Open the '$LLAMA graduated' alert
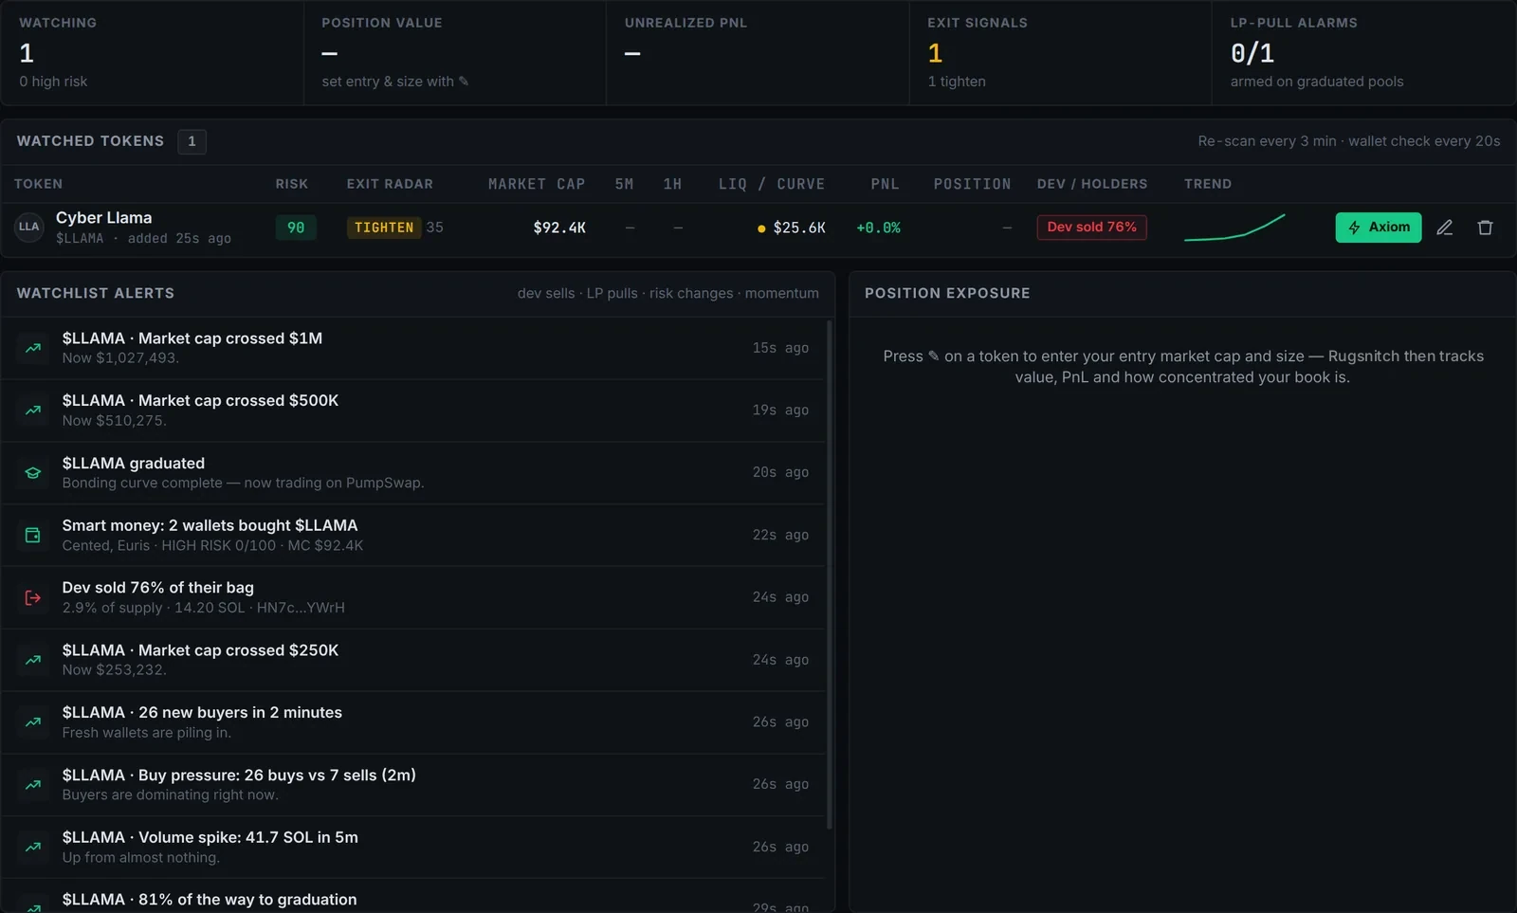Viewport: 1517px width, 913px height. tap(413, 472)
